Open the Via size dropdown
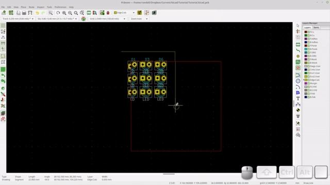This screenshot has width=330, height=185. click(57, 19)
